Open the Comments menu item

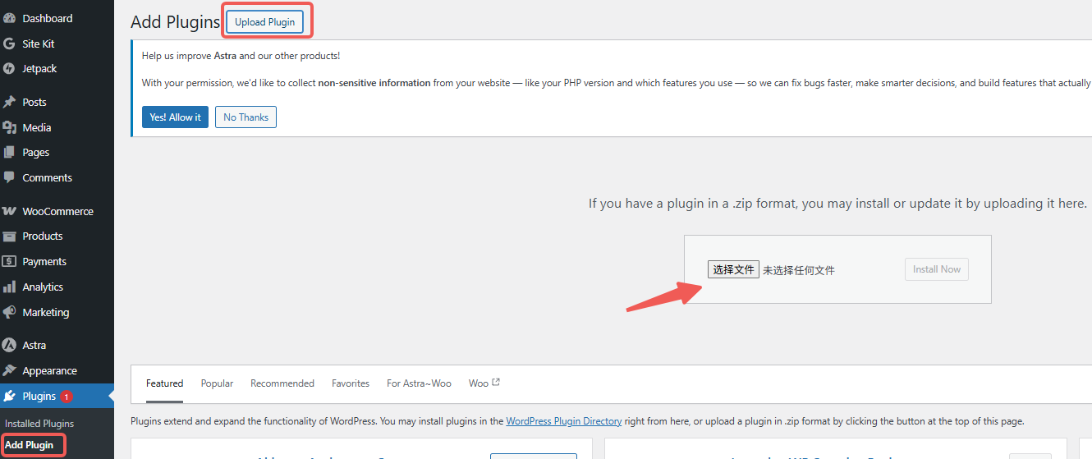tap(47, 177)
